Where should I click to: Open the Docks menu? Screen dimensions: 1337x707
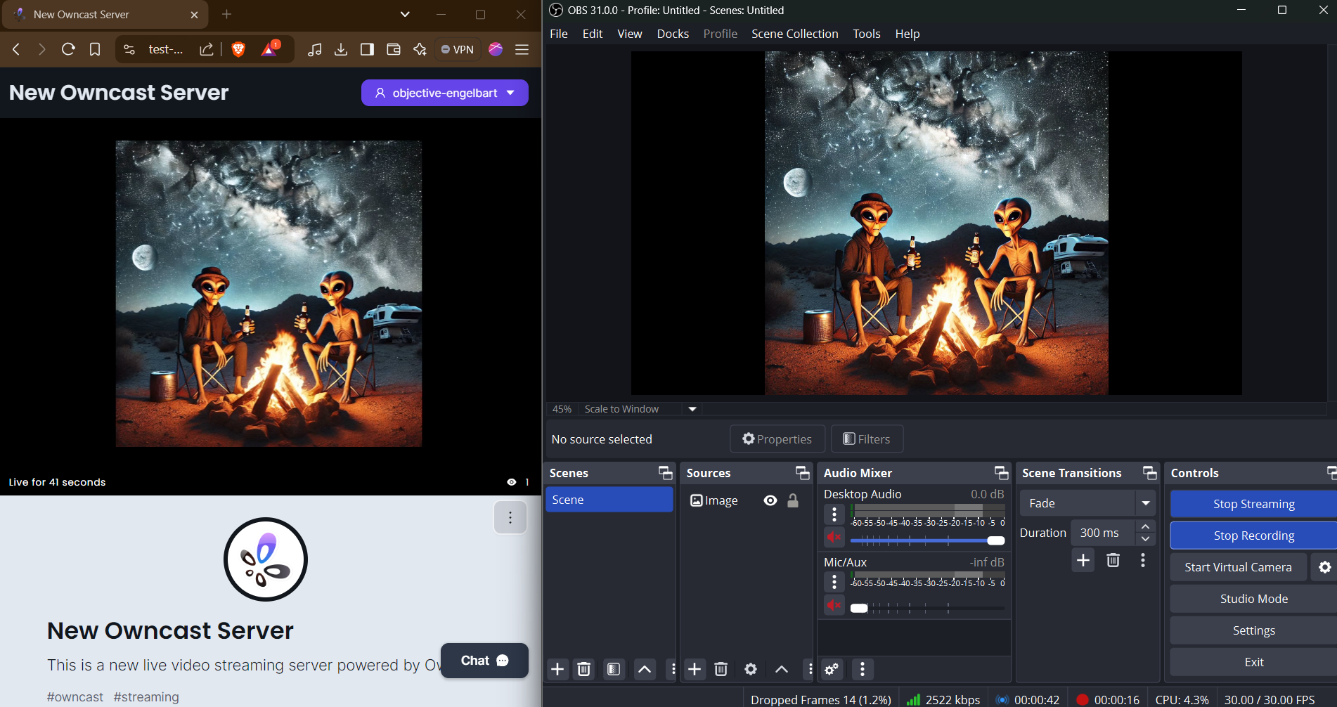pos(672,33)
